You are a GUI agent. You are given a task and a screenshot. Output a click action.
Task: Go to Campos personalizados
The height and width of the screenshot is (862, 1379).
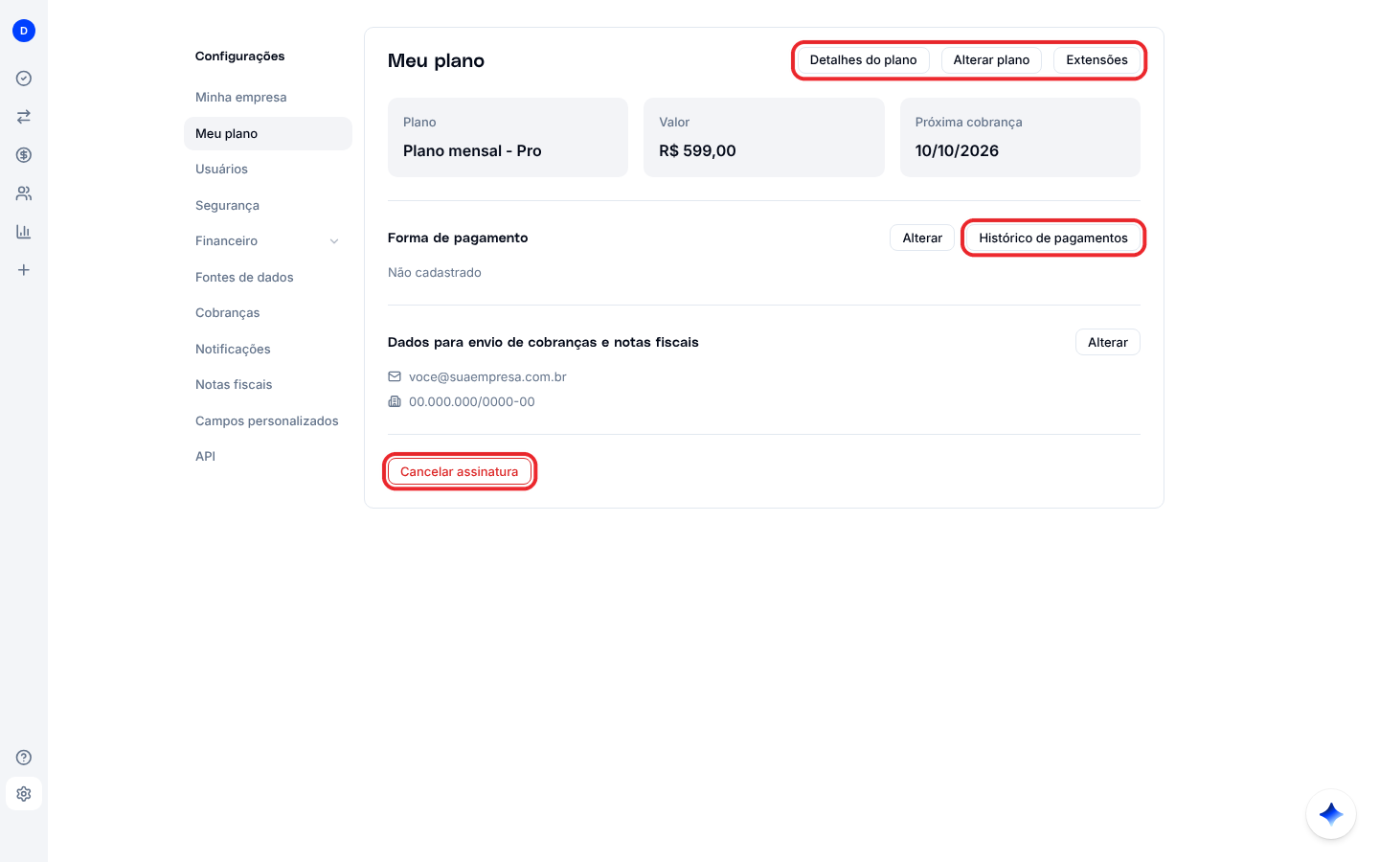[268, 420]
